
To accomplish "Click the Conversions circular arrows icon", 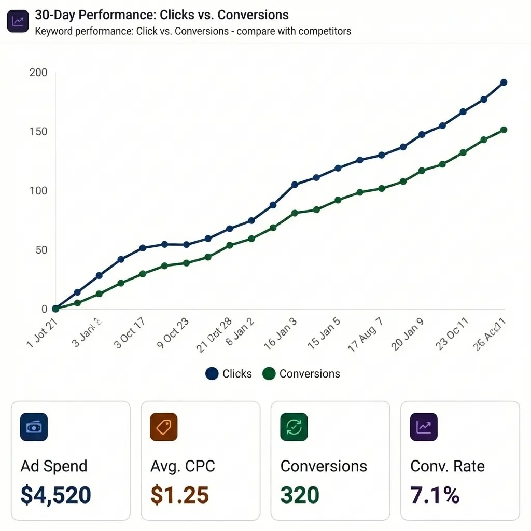I will (294, 427).
